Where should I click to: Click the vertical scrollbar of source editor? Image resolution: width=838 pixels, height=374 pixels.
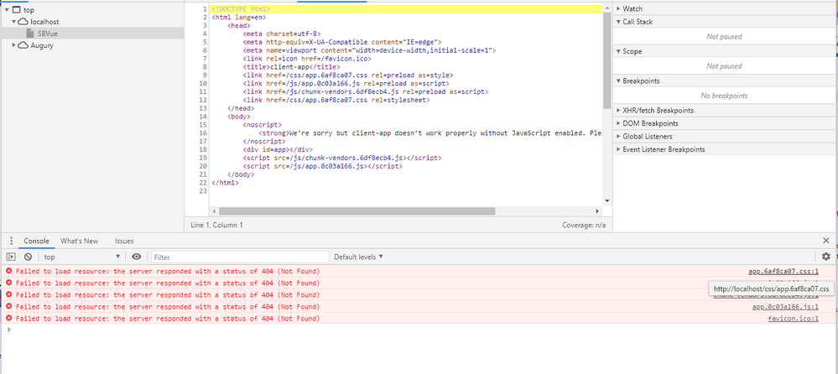(x=606, y=60)
